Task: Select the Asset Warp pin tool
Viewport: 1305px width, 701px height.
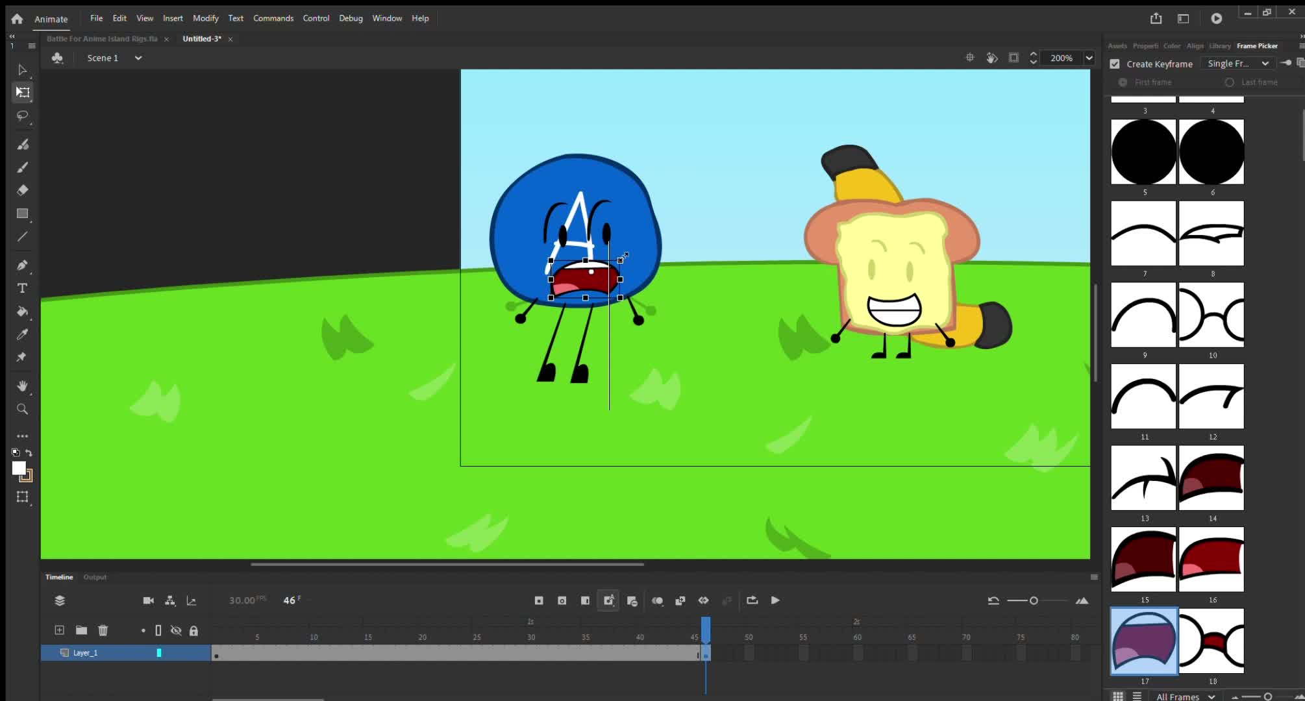Action: point(22,358)
